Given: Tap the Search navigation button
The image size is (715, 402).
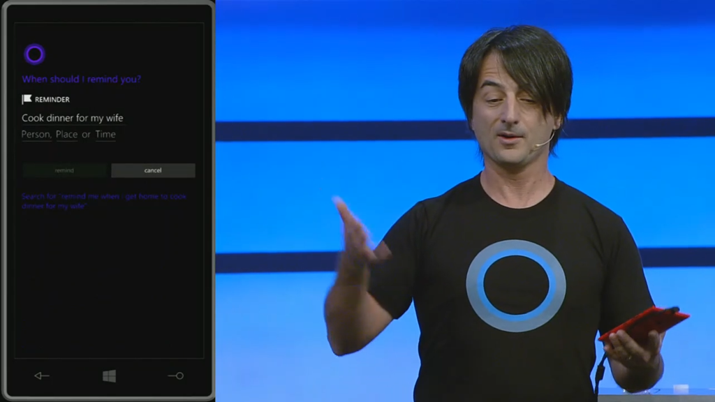Looking at the screenshot, I should pyautogui.click(x=175, y=375).
